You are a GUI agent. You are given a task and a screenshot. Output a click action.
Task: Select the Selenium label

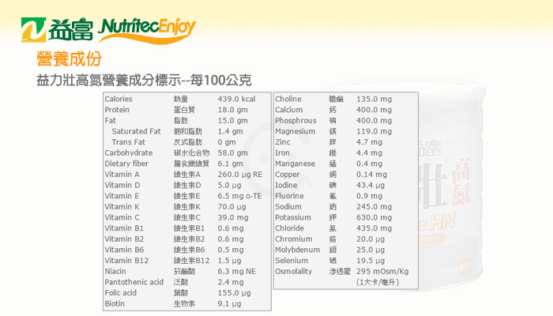pos(292,261)
